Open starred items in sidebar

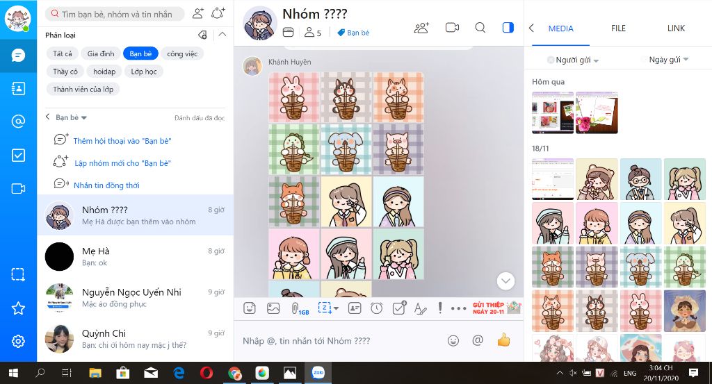(18, 308)
